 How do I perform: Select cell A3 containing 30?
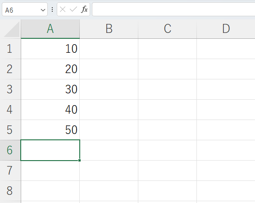coord(50,89)
